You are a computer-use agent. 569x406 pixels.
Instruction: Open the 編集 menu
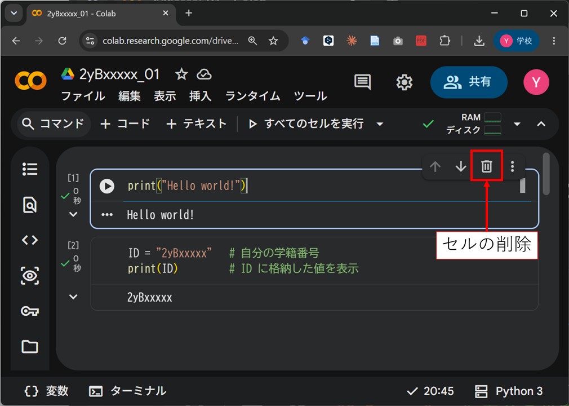129,96
